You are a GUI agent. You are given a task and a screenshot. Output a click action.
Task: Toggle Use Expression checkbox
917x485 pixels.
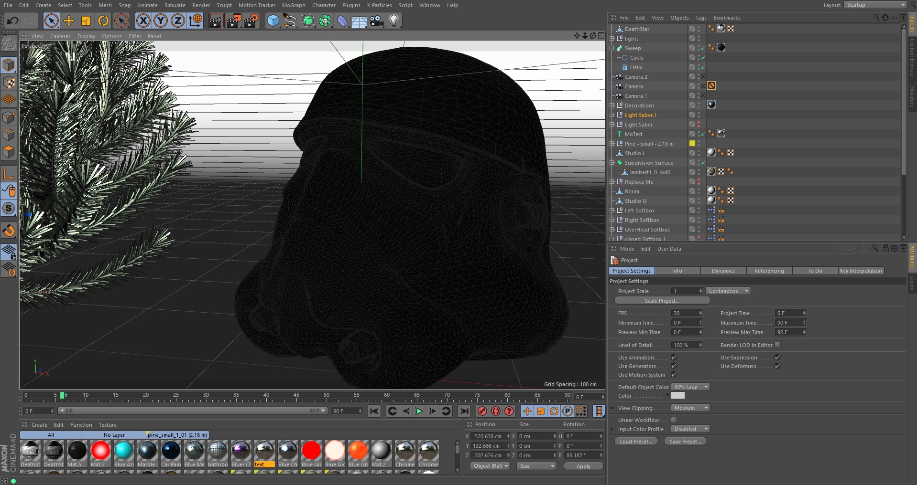point(777,357)
